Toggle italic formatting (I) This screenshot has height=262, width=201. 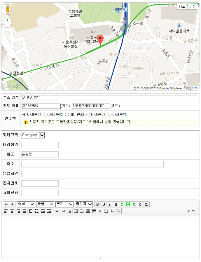[110, 204]
